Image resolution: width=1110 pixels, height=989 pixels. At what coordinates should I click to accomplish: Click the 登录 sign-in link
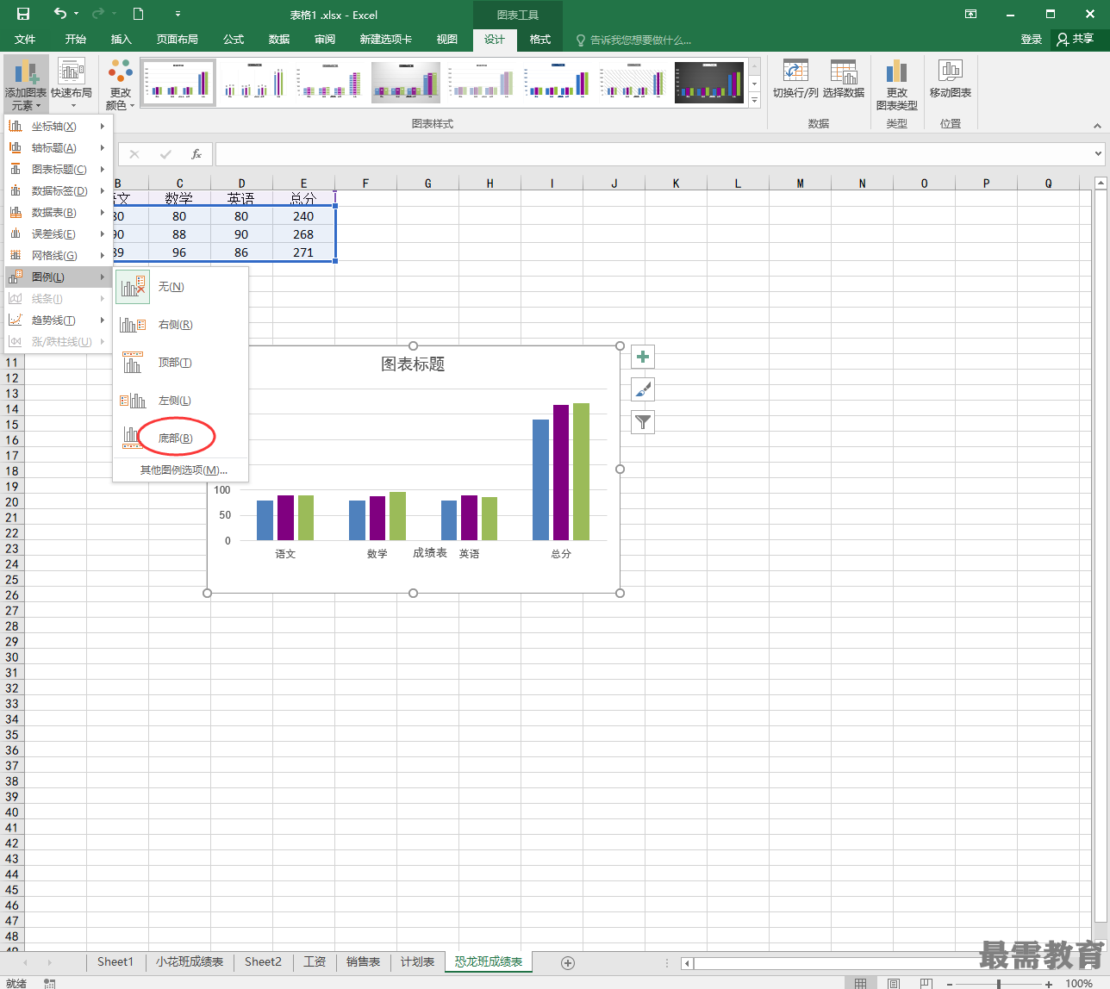point(1032,40)
